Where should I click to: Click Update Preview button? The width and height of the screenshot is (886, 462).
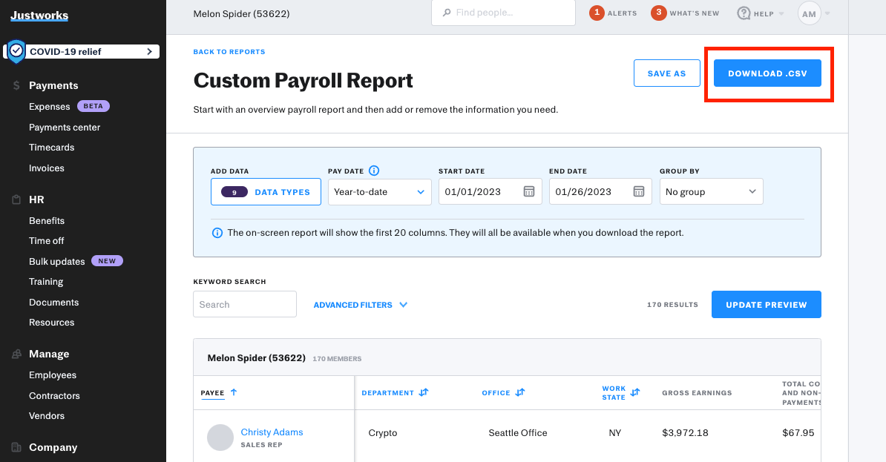pos(767,305)
